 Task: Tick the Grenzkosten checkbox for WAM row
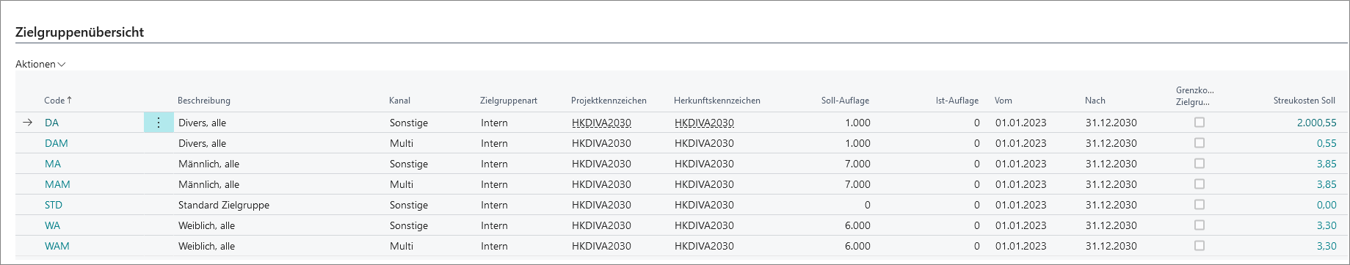(x=1200, y=246)
